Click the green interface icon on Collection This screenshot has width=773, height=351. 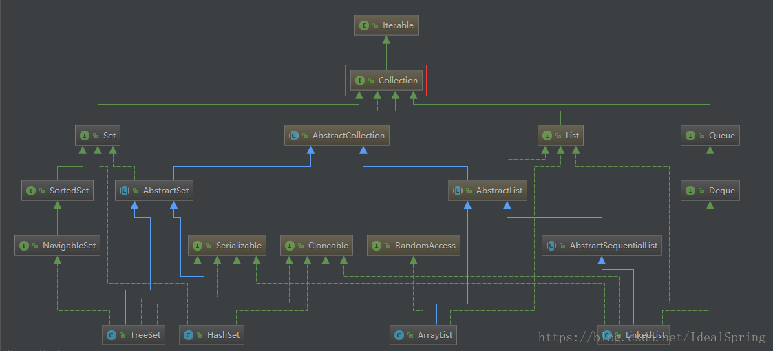(360, 81)
